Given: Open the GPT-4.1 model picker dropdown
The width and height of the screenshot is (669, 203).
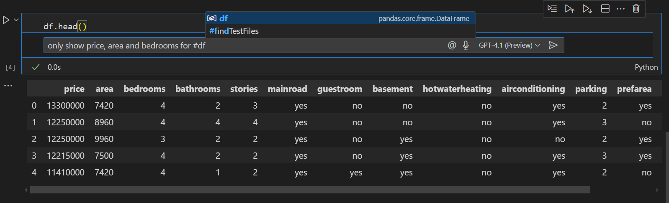Looking at the screenshot, I should (x=509, y=45).
